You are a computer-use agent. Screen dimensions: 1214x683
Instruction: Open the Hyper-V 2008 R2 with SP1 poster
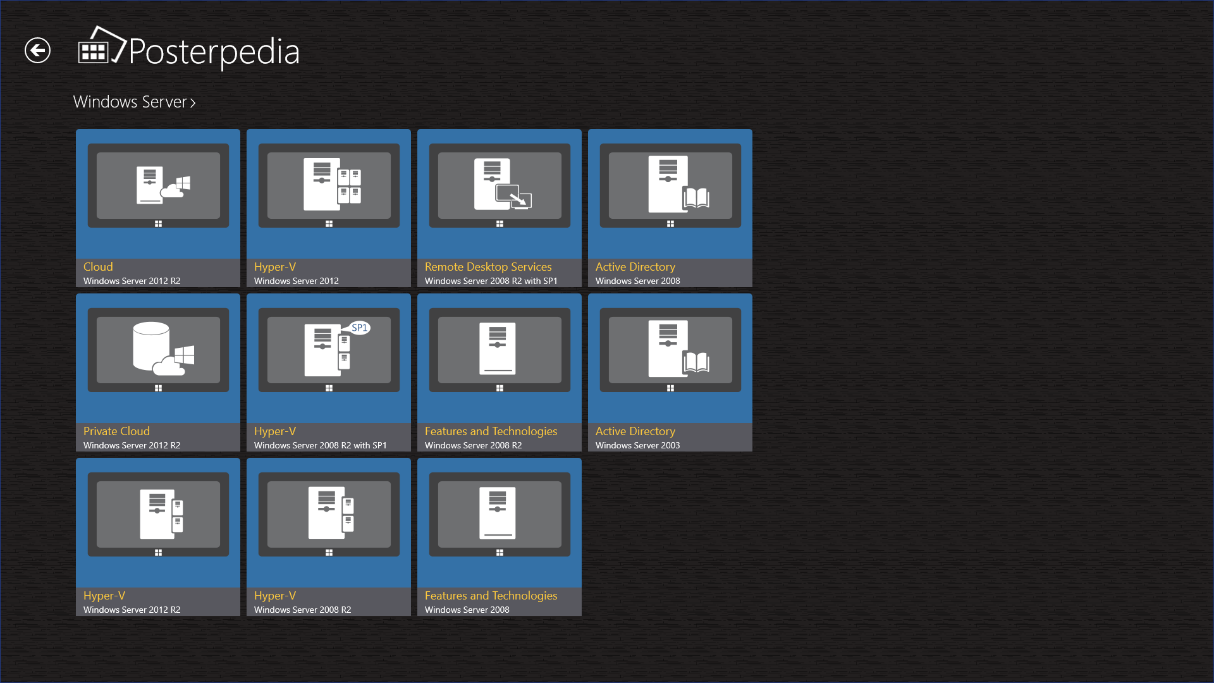click(x=328, y=372)
